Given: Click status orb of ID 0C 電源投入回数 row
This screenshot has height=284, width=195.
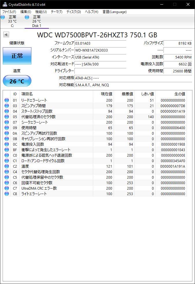Looking at the screenshot, I should 7,144.
